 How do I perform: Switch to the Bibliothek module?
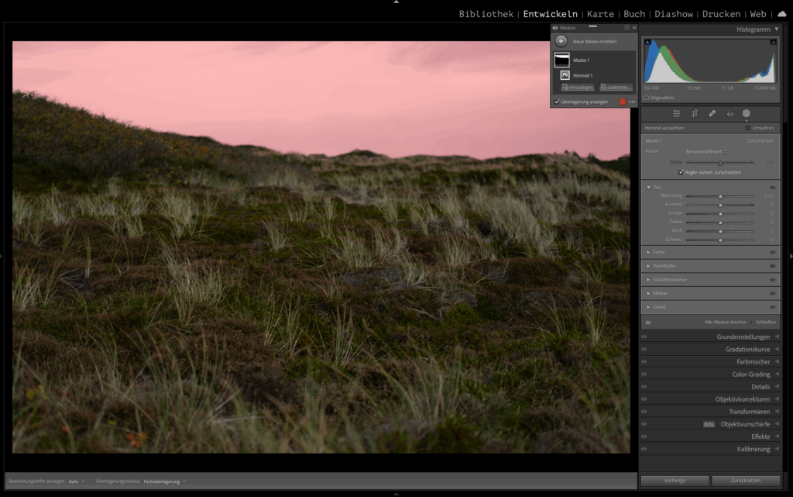click(486, 14)
